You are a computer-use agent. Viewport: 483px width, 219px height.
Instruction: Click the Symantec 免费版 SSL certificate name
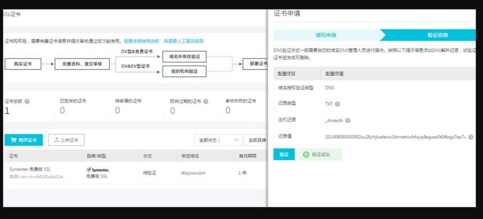pyautogui.click(x=30, y=169)
